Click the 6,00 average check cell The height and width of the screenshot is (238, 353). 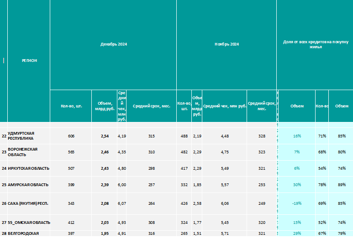(122, 185)
